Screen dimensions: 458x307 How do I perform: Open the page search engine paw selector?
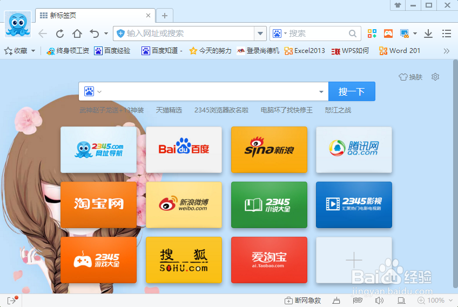pos(92,91)
